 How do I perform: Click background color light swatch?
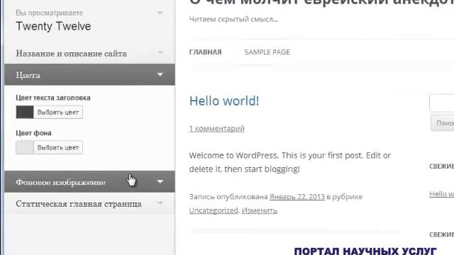pyautogui.click(x=25, y=147)
